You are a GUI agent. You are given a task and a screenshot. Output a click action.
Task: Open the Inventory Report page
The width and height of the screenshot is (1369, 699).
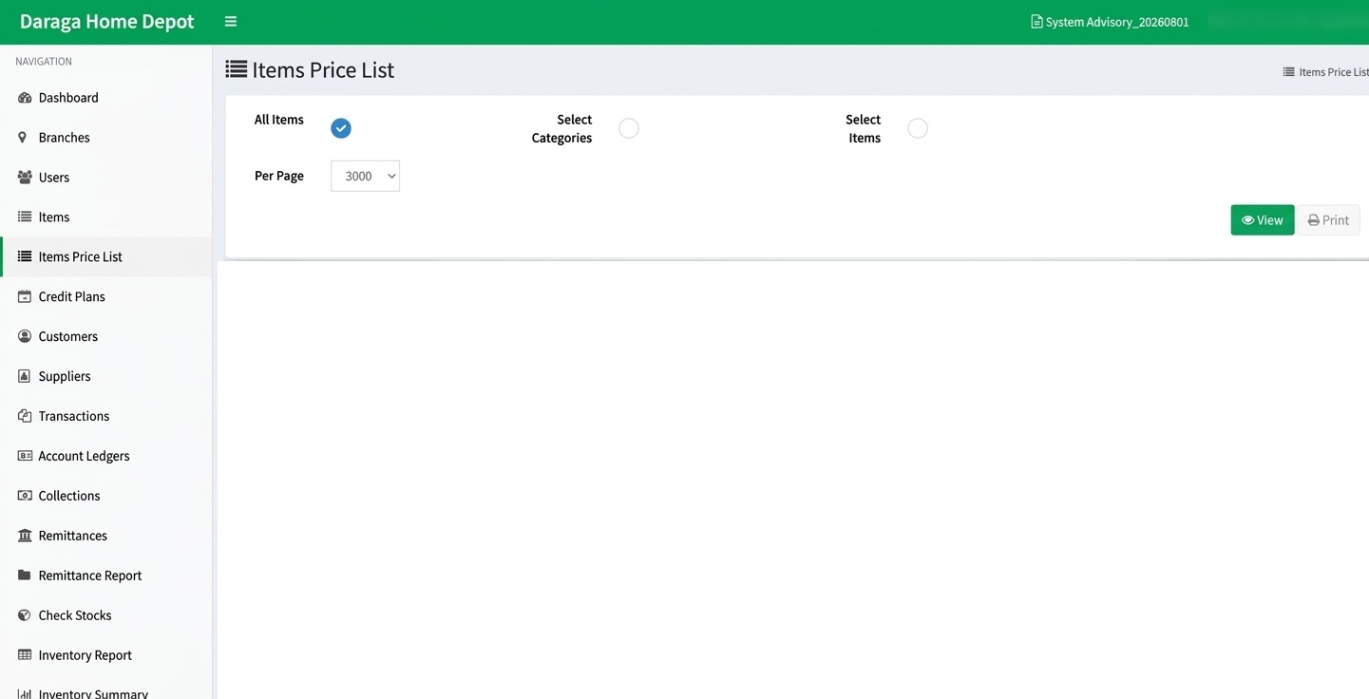105,656
